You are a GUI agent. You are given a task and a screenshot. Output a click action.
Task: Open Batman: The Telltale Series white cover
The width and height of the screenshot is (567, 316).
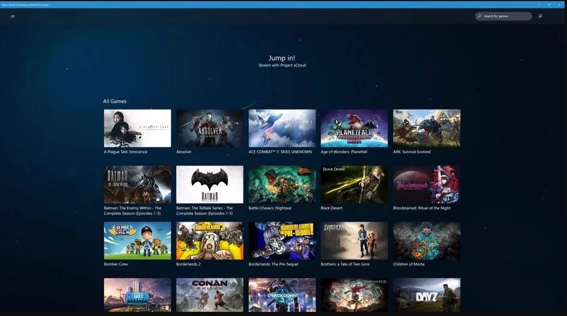pos(210,184)
